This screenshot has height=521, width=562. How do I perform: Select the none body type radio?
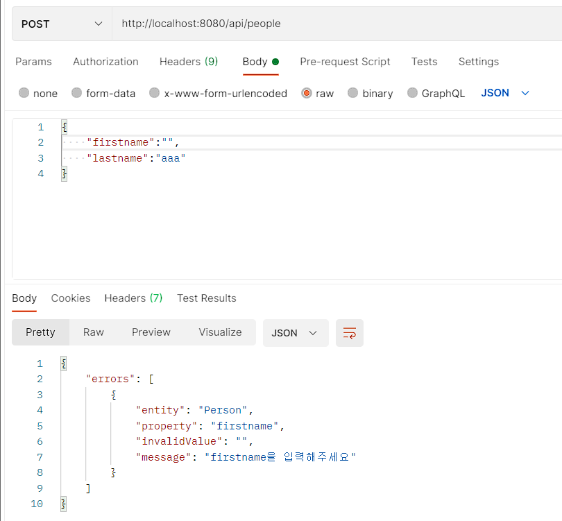[24, 93]
